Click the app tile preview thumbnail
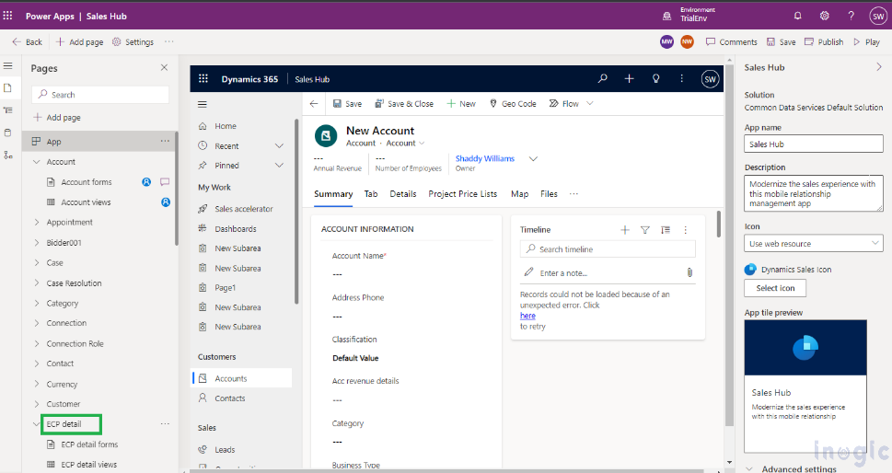 tap(805, 386)
